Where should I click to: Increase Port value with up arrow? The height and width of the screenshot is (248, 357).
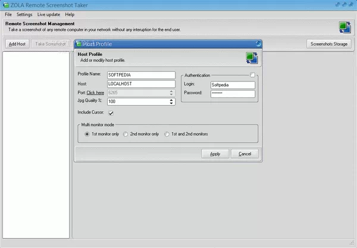(171, 91)
